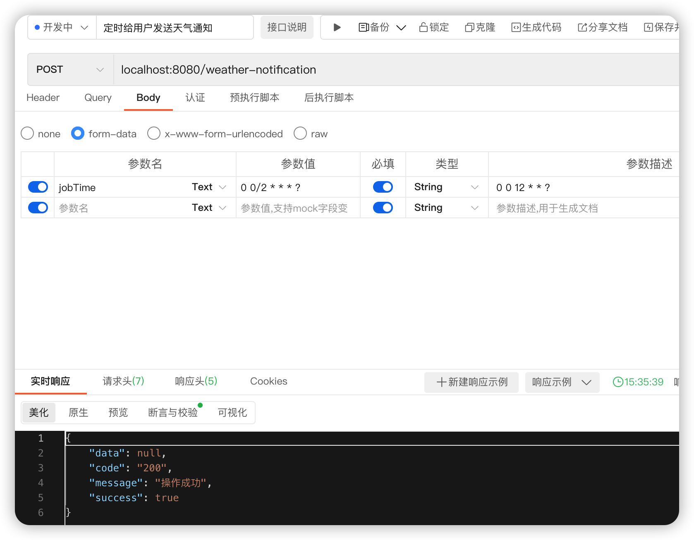Click the 参数描述,用于生成文档 placeholder field

(x=584, y=208)
